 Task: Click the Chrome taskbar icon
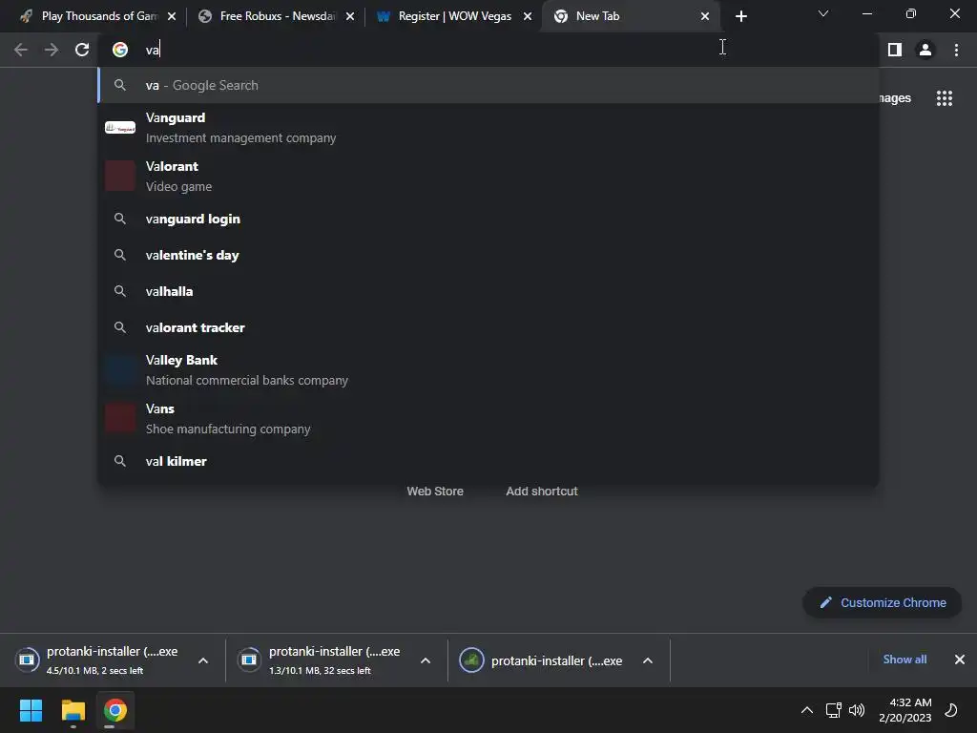(114, 710)
